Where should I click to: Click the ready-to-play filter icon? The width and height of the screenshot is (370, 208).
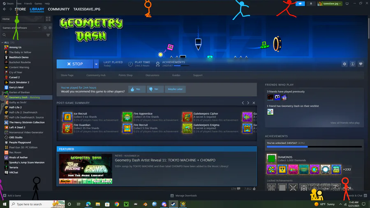coord(50,28)
